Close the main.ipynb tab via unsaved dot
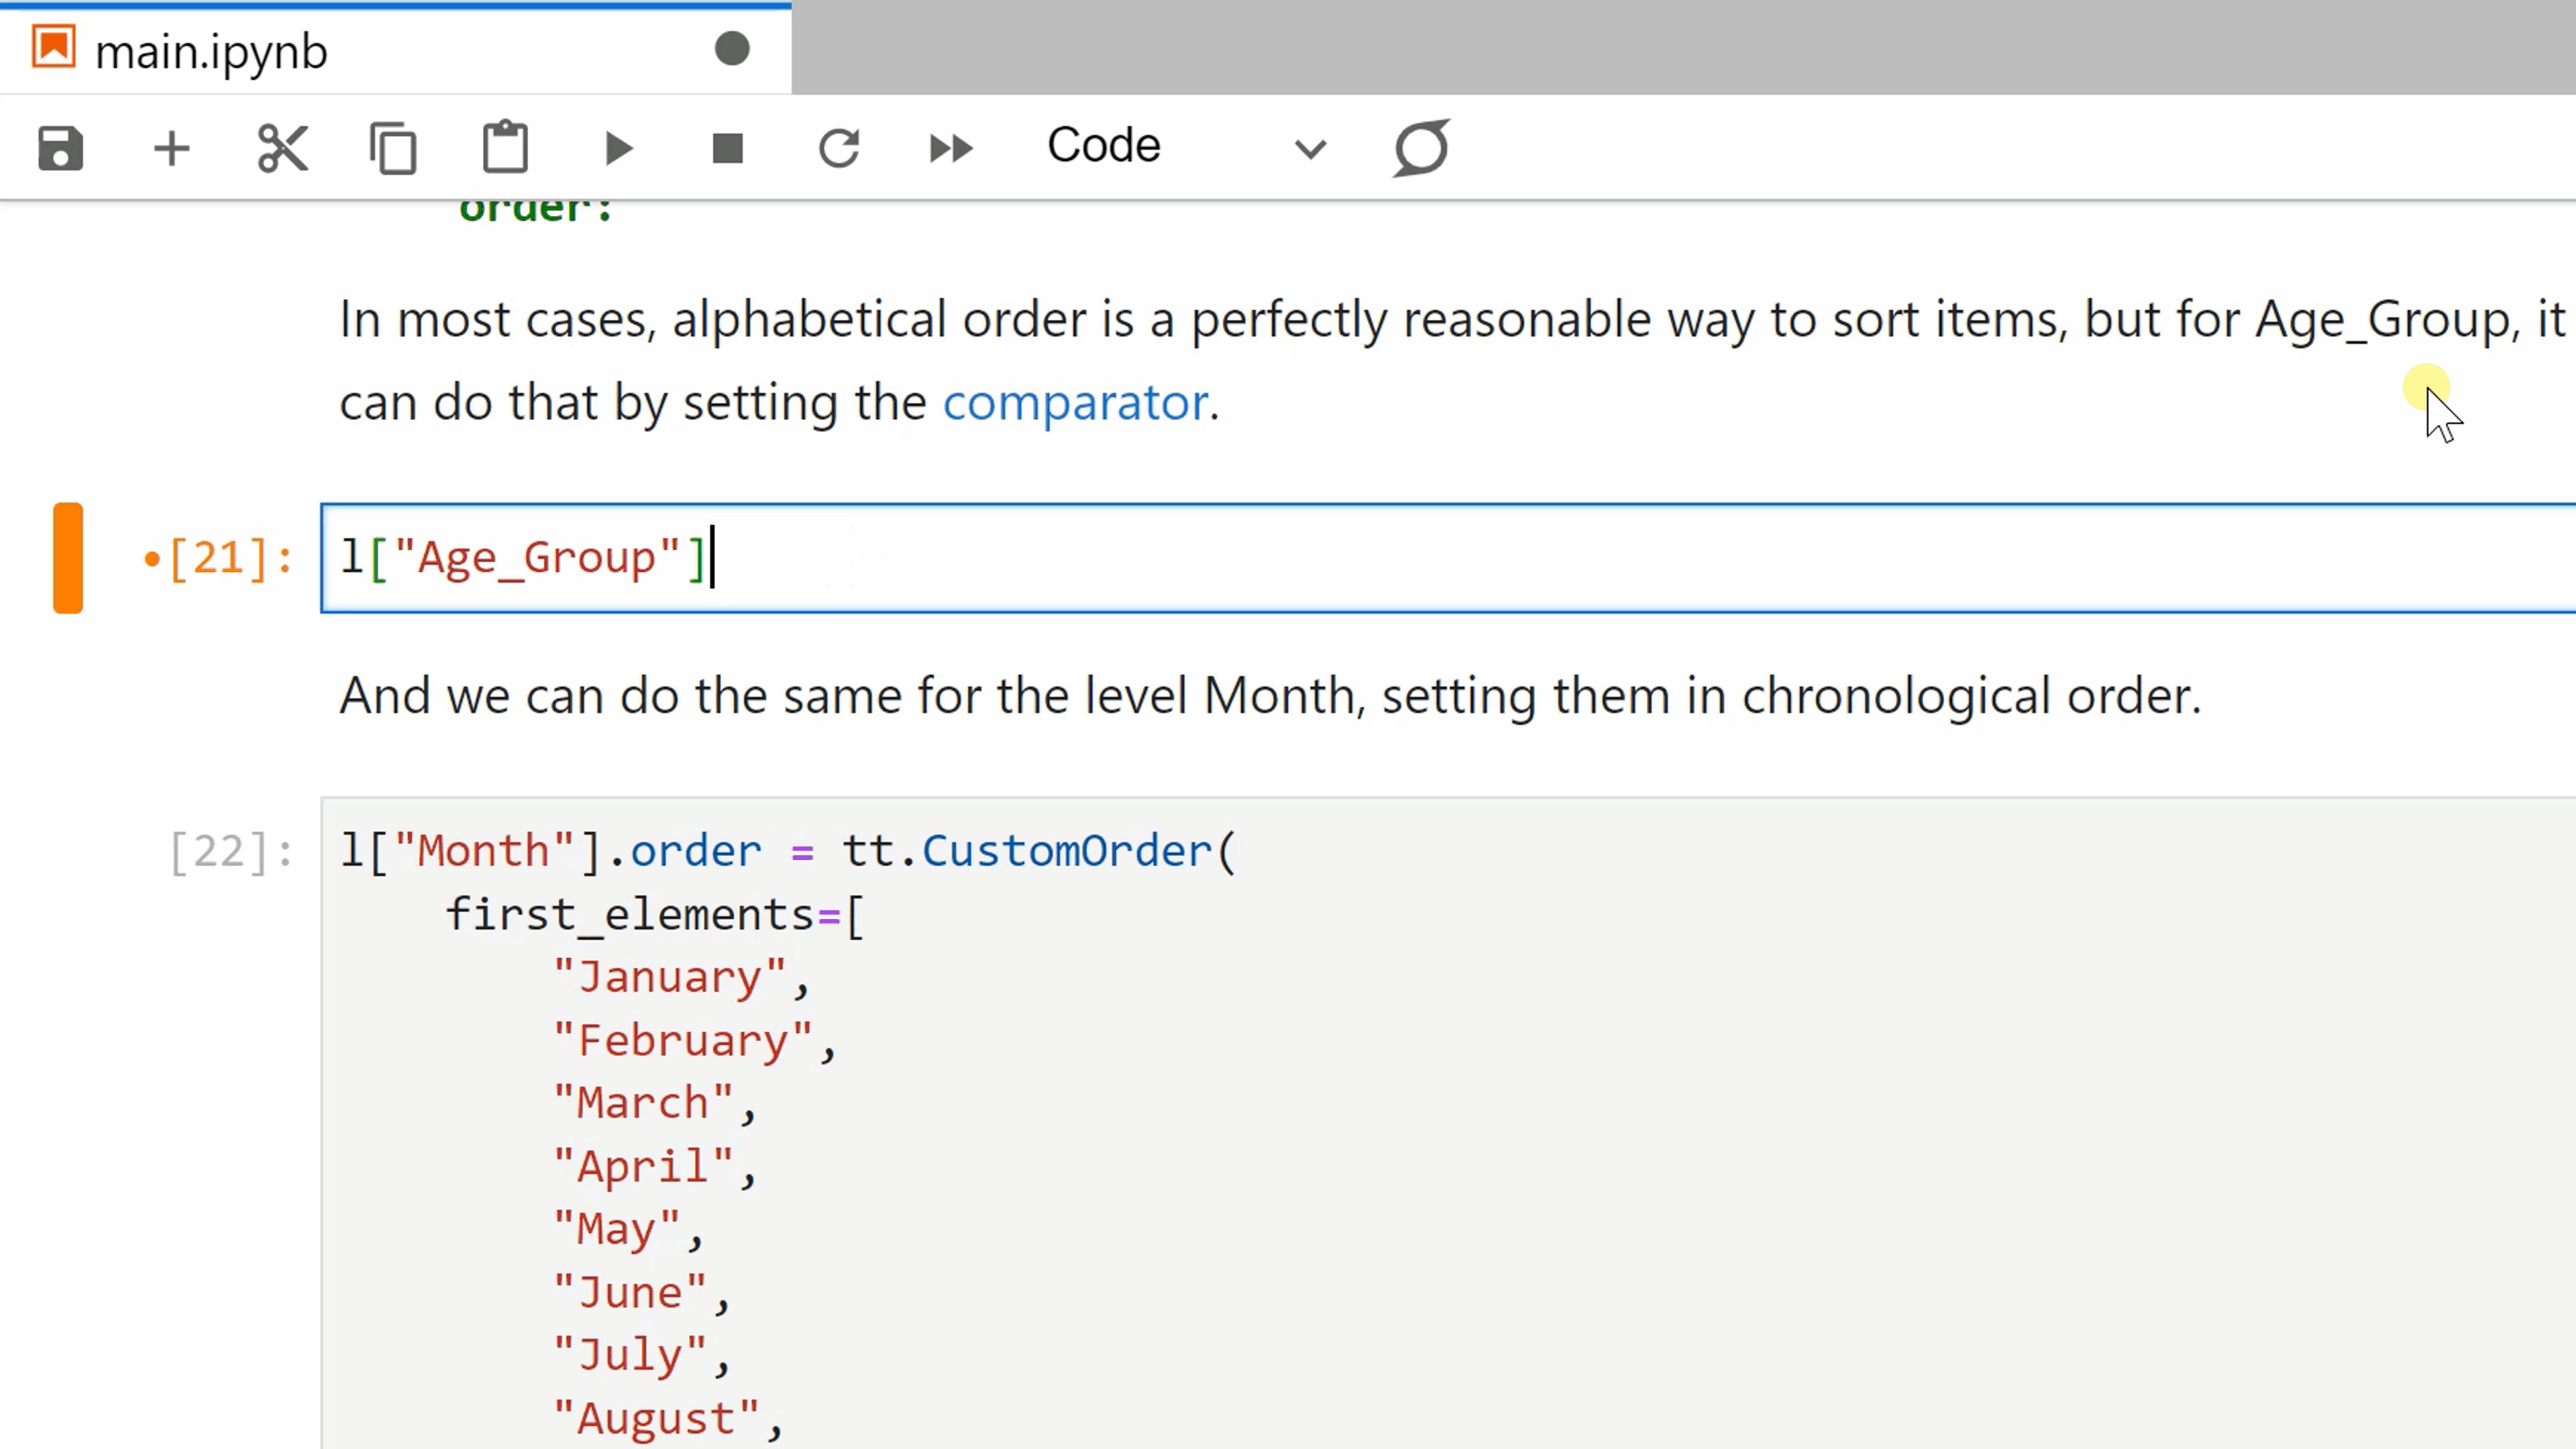The width and height of the screenshot is (2576, 1449). [x=732, y=49]
